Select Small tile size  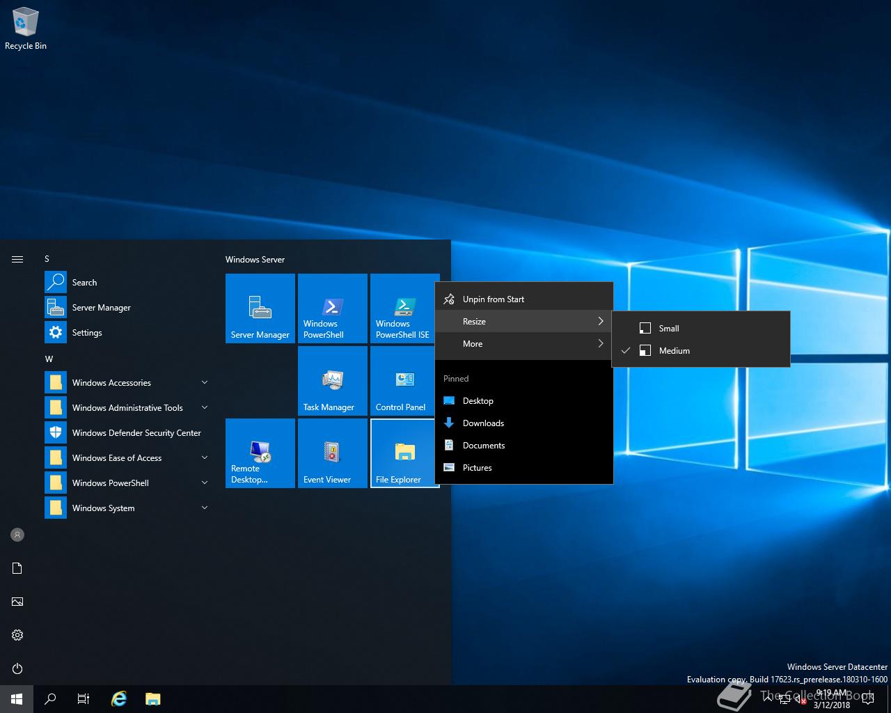(x=701, y=328)
